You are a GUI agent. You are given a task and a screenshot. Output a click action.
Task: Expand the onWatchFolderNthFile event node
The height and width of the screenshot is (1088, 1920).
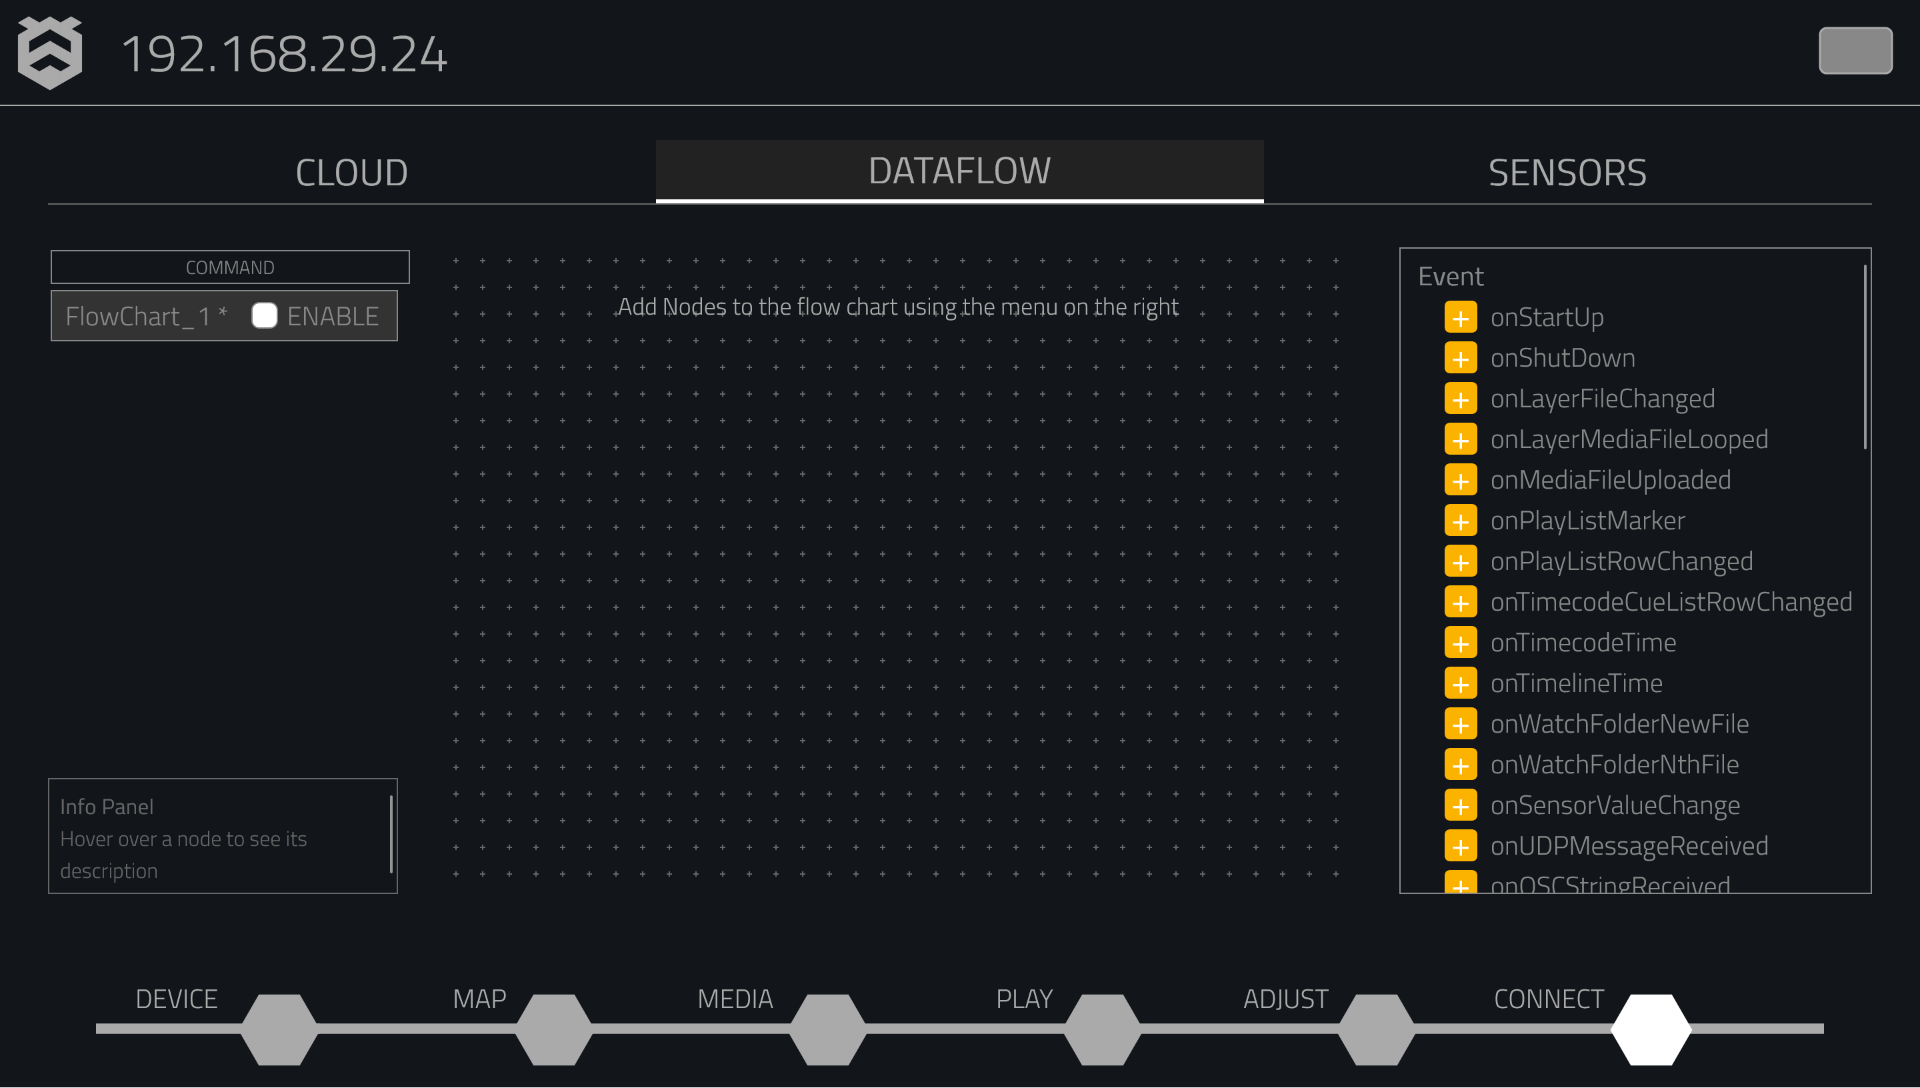click(1461, 763)
